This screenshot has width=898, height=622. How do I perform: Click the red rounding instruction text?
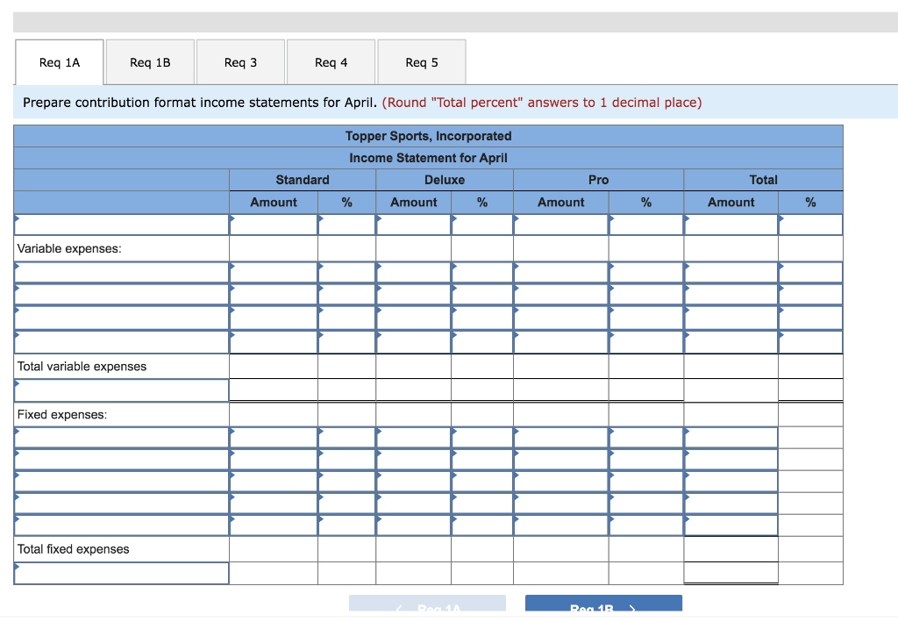click(542, 103)
